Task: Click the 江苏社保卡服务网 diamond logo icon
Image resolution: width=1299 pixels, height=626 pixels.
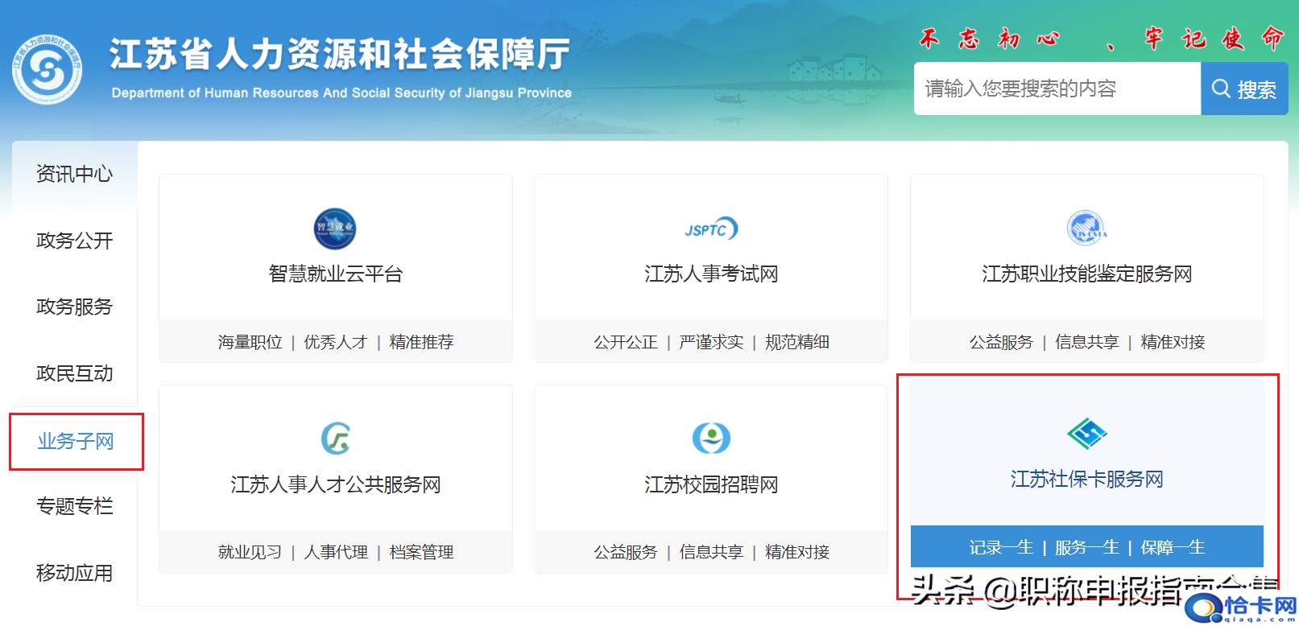Action: (1086, 434)
